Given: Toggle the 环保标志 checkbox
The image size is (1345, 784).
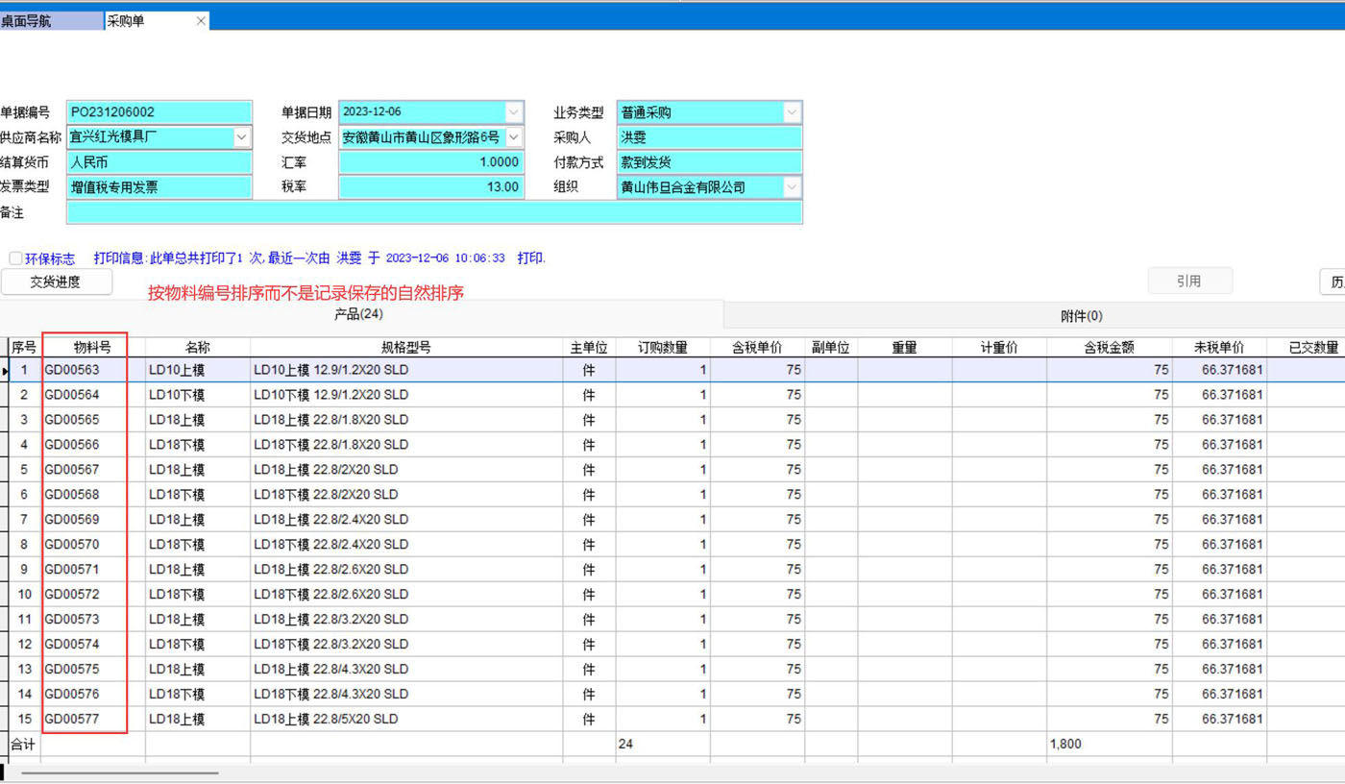Looking at the screenshot, I should [x=15, y=258].
